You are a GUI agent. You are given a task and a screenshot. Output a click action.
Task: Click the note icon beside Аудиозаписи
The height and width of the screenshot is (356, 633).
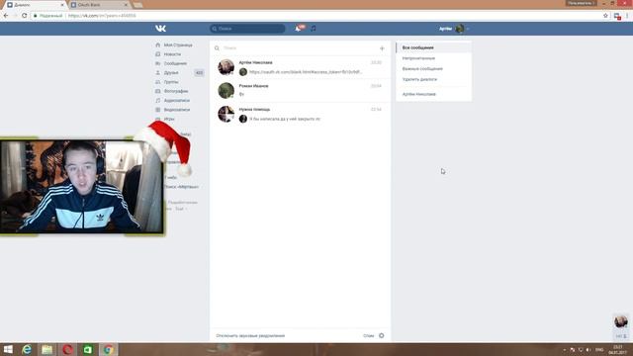coord(158,101)
